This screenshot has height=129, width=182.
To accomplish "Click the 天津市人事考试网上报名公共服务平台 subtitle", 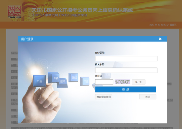I will click(60, 15).
